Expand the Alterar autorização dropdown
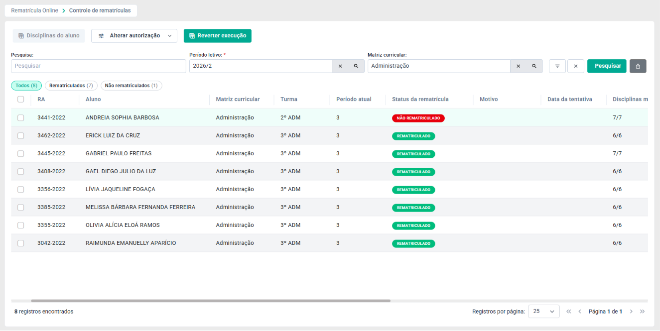The width and height of the screenshot is (660, 331). tap(134, 36)
